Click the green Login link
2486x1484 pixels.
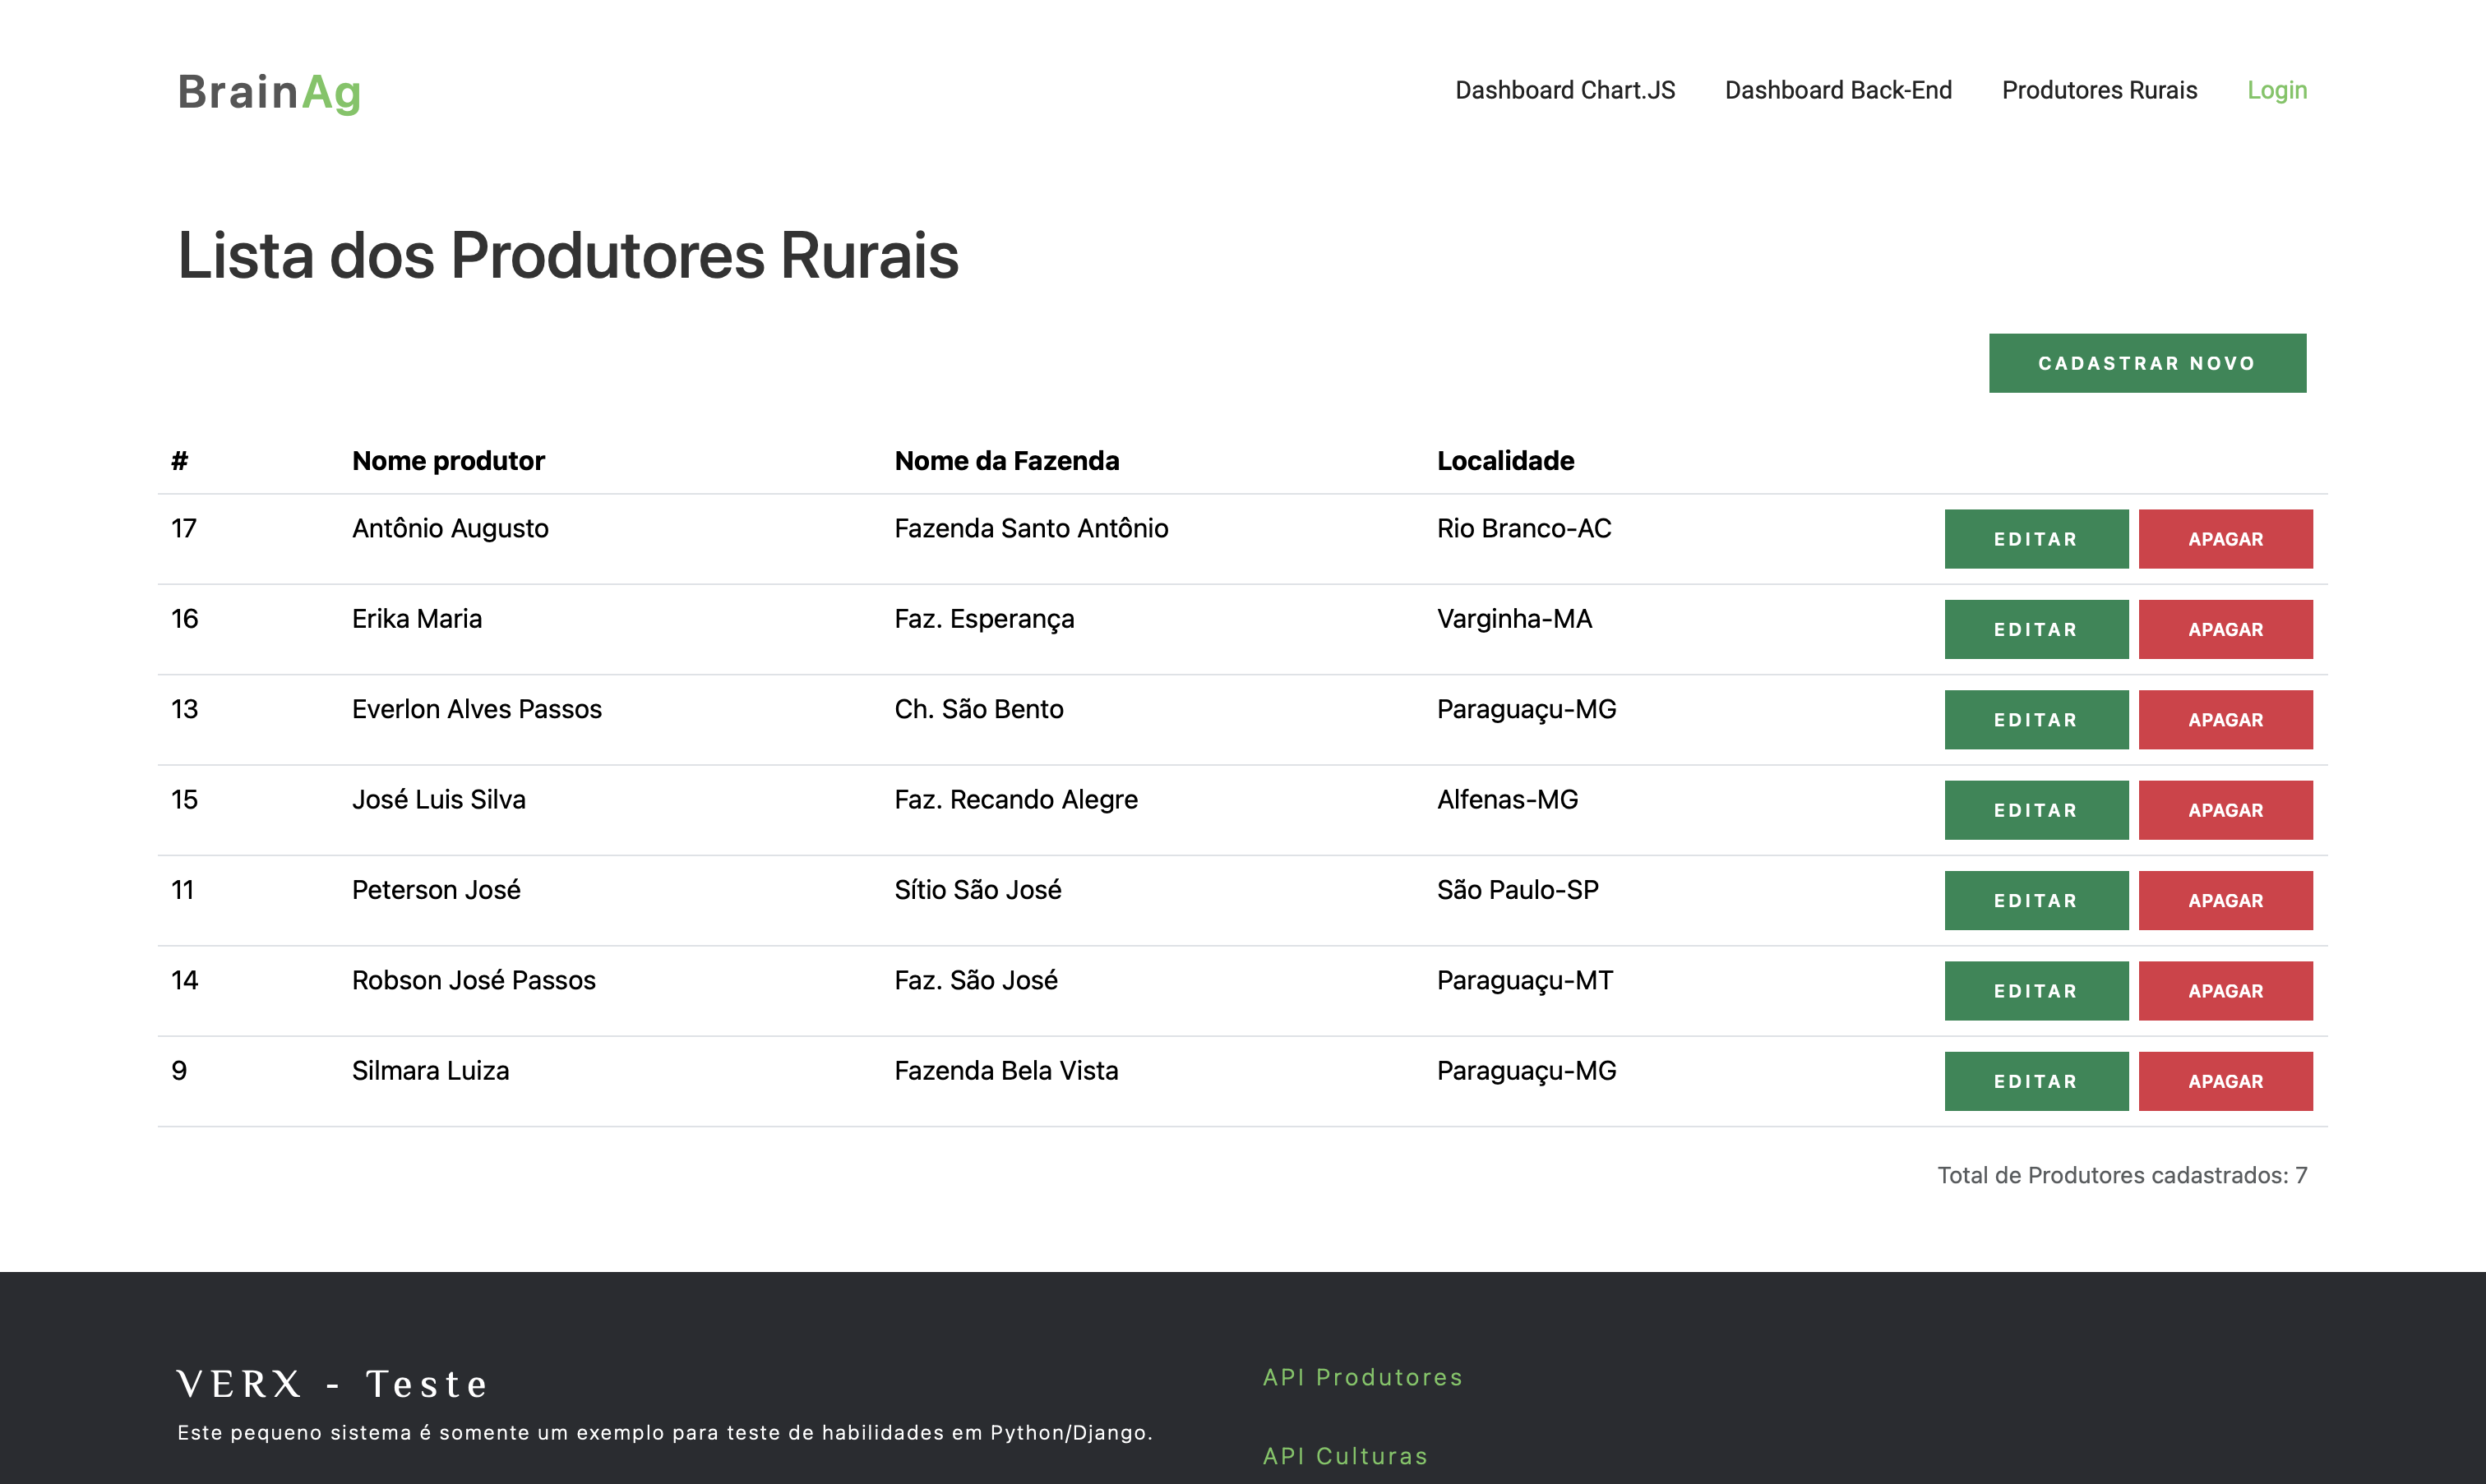click(x=2276, y=90)
